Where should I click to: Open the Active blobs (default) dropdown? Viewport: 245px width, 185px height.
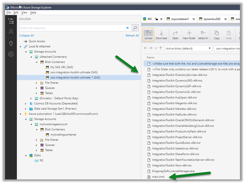(x=187, y=48)
